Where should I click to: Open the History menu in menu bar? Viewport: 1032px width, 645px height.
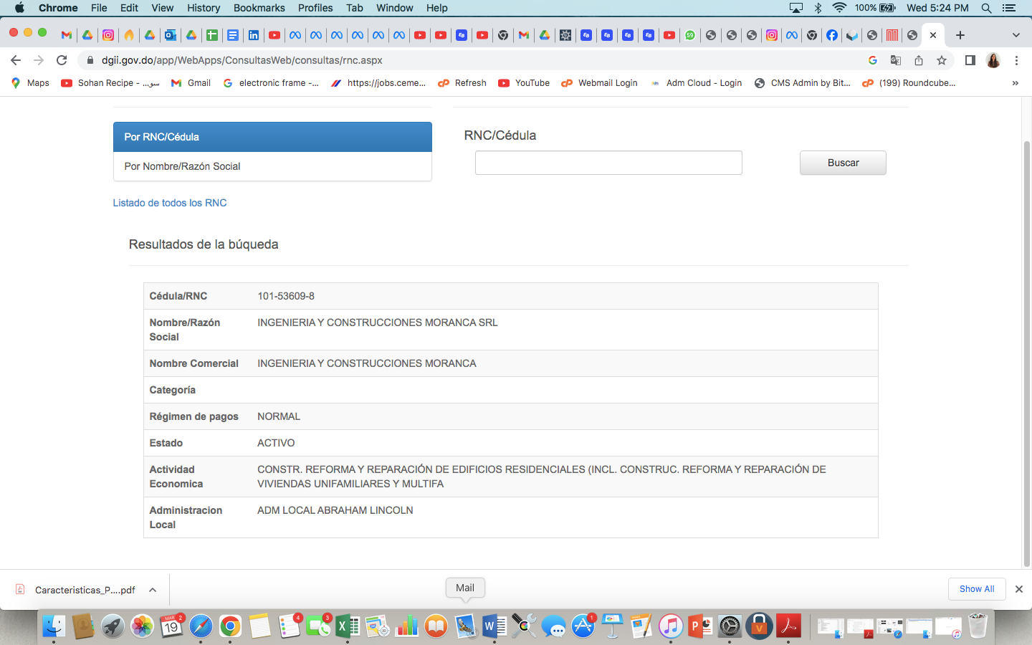[204, 8]
